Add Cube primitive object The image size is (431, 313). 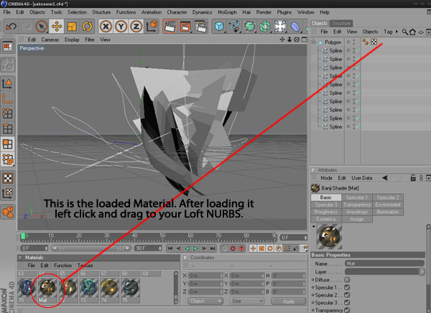click(x=219, y=27)
